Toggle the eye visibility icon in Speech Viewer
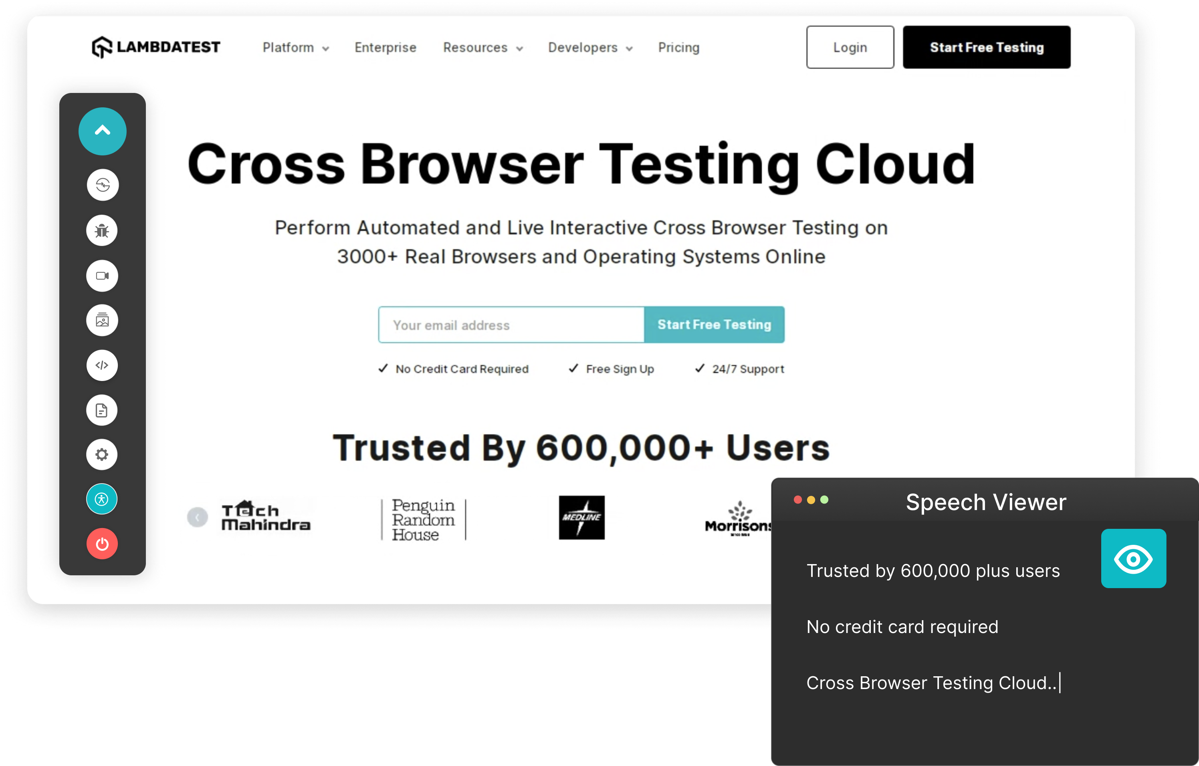 [x=1133, y=558]
